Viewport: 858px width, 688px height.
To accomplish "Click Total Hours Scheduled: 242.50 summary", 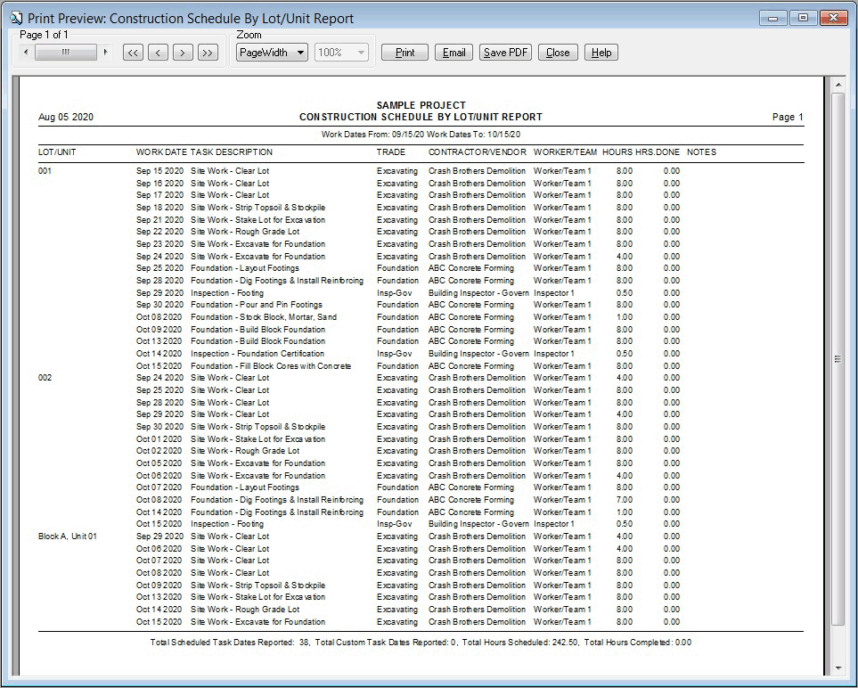I will (x=519, y=643).
